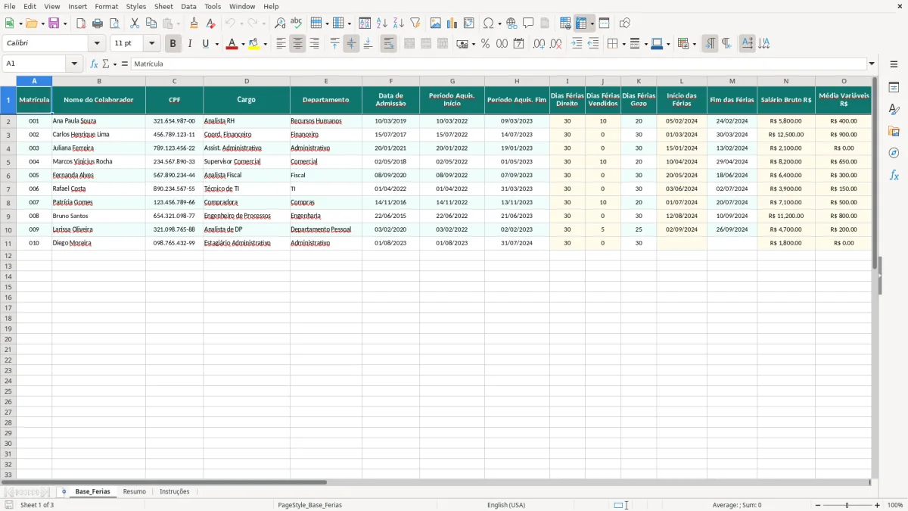Viewport: 908px width, 511px height.
Task: Open the sidebar Properties deck
Action: pos(894,87)
